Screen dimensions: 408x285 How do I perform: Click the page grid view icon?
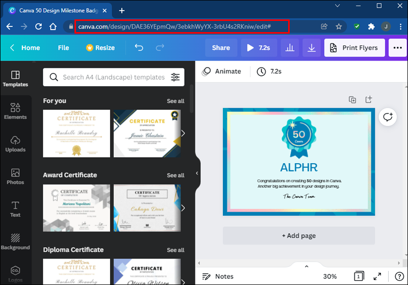[359, 276]
